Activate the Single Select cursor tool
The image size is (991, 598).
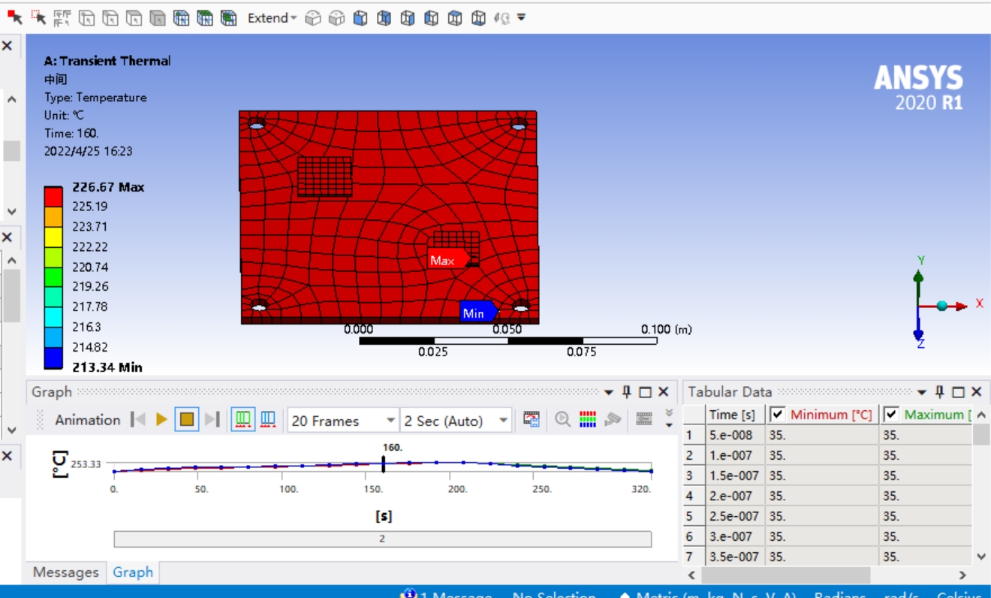pyautogui.click(x=14, y=17)
